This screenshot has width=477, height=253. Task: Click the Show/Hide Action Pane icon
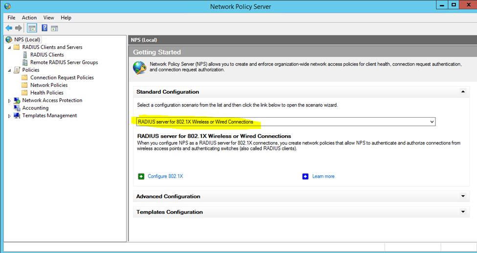(x=54, y=28)
